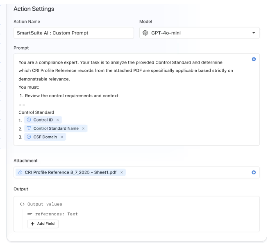This screenshot has width=277, height=249.
Task: Edit the Action Name input field
Action: tap(74, 33)
